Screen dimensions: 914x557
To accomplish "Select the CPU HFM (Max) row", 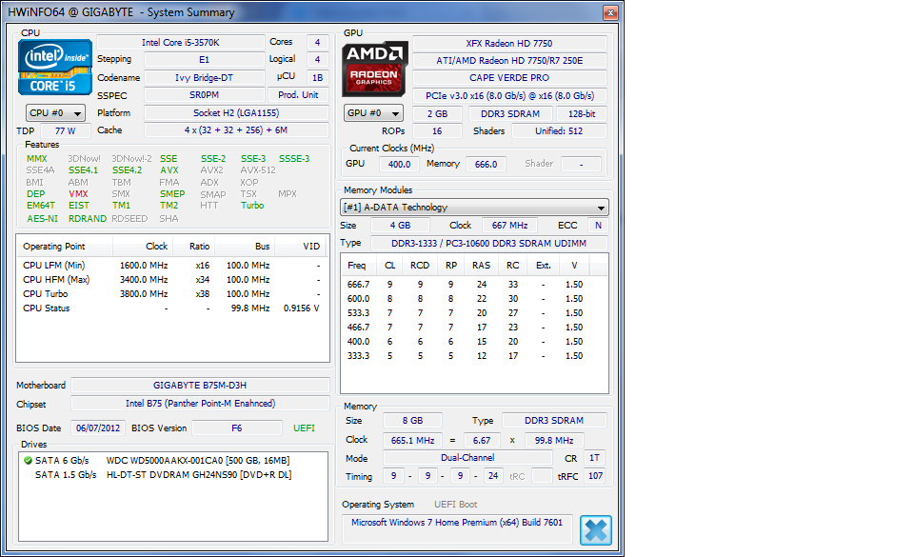I will [x=172, y=280].
